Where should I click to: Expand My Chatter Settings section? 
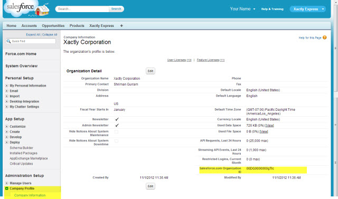[7, 107]
